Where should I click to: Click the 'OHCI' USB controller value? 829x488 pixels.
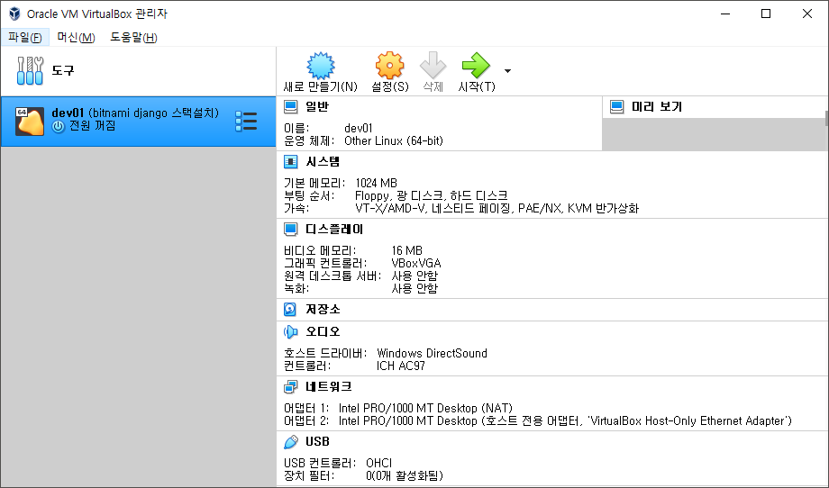pos(378,463)
